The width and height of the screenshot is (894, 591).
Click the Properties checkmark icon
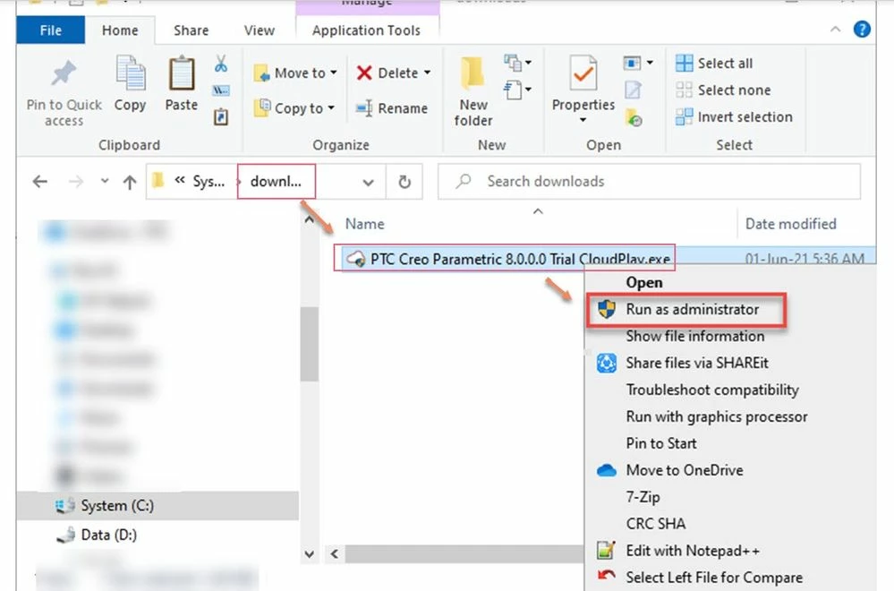(583, 73)
